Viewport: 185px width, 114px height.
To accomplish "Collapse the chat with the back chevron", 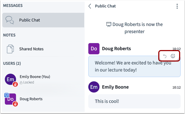I will [x=90, y=6].
